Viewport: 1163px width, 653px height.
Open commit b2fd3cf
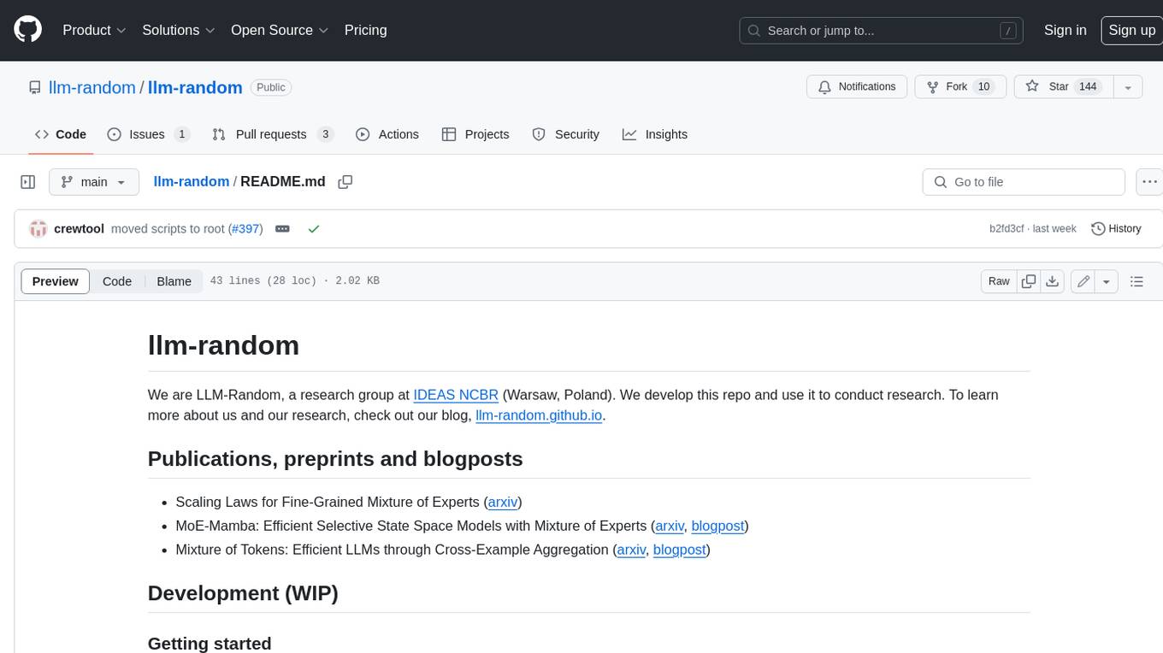(1007, 229)
